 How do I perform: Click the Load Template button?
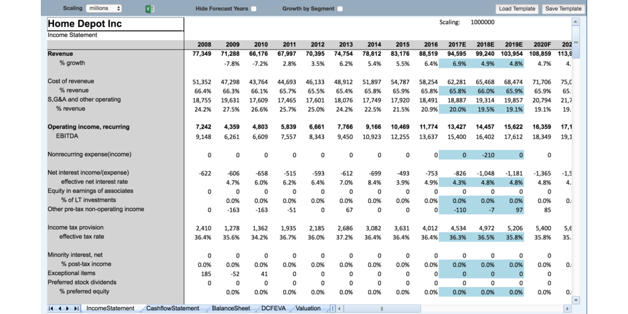(517, 9)
